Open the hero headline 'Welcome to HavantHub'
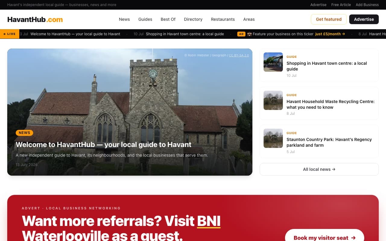 coord(103,145)
